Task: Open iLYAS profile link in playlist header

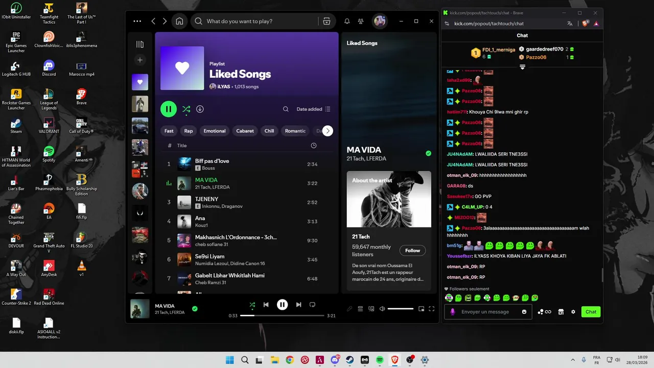Action: point(224,87)
